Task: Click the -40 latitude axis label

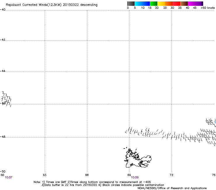Action: pos(3,10)
